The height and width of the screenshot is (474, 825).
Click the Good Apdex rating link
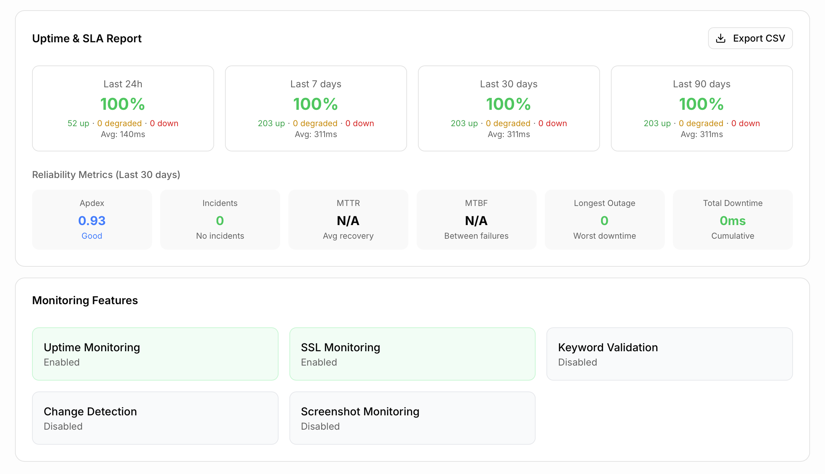click(91, 236)
